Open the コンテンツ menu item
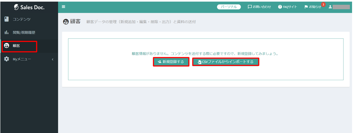This screenshot has height=133, width=354. (22, 19)
